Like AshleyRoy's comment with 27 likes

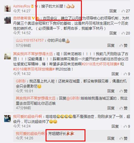coord(126,11)
